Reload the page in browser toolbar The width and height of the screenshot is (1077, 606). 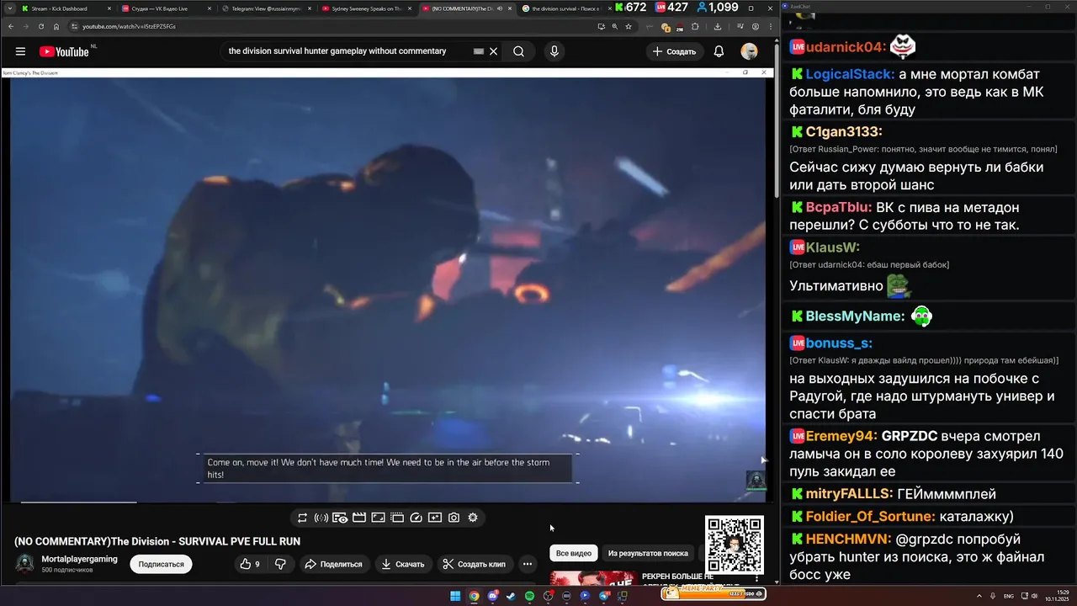point(40,26)
